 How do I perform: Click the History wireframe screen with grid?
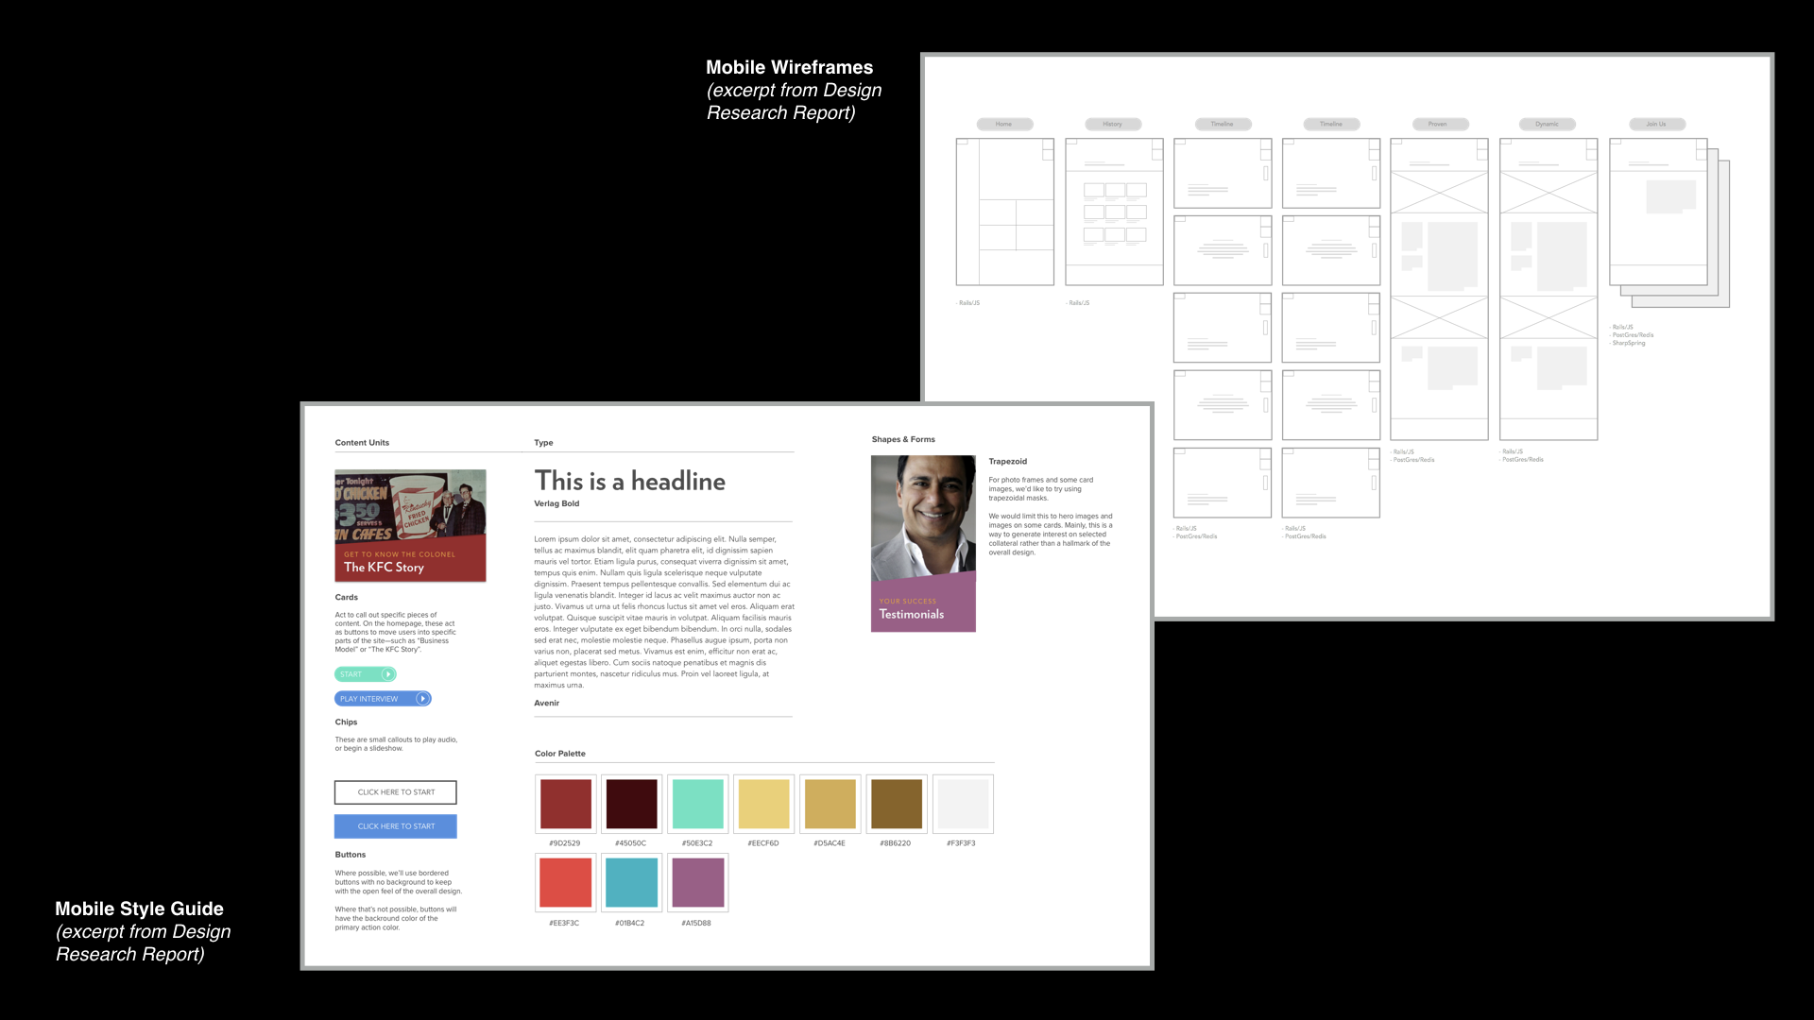pos(1114,212)
